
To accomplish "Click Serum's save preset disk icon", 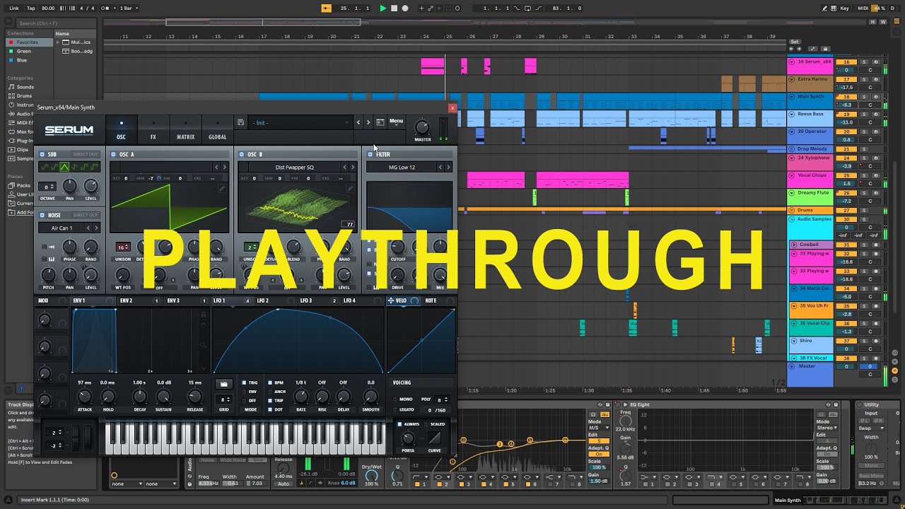I will pyautogui.click(x=241, y=123).
